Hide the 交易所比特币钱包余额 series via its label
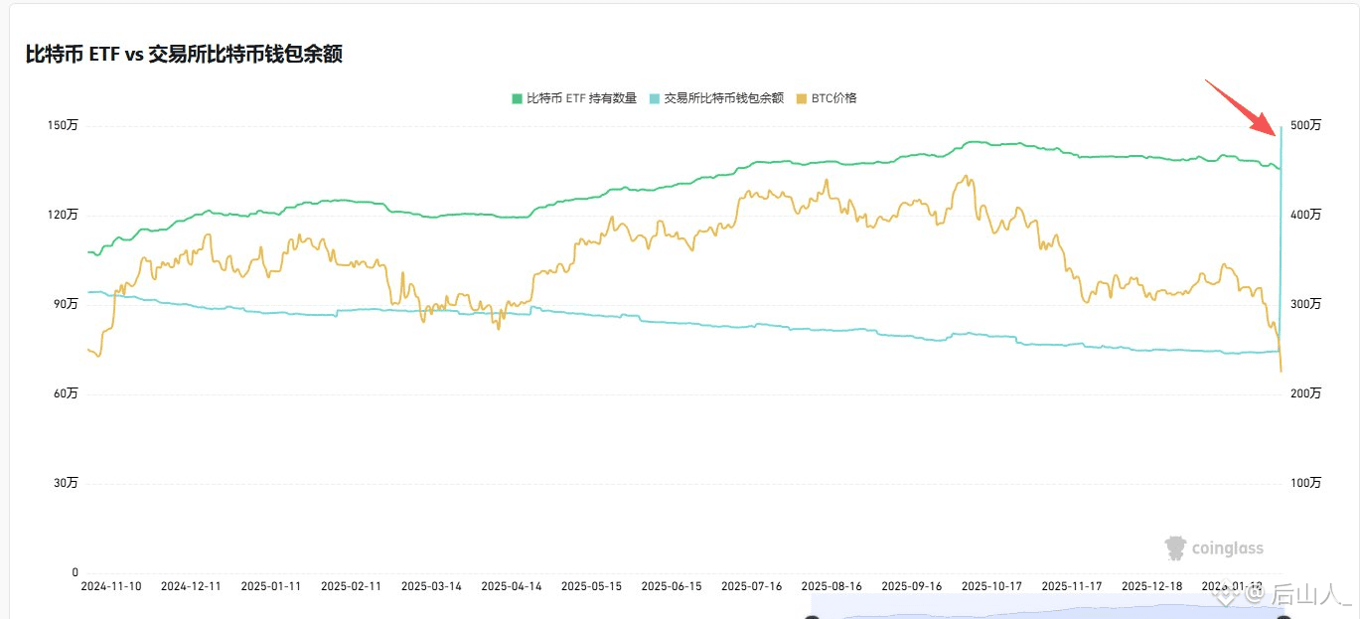 pyautogui.click(x=723, y=98)
